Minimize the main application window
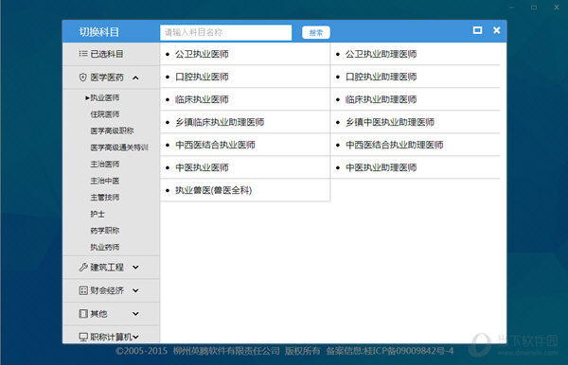The width and height of the screenshot is (568, 365). point(512,8)
